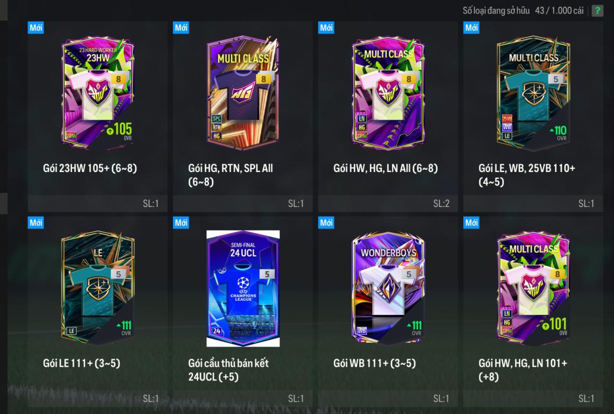Open the teal LE, WB, 25VB 110+ card

coord(533,93)
